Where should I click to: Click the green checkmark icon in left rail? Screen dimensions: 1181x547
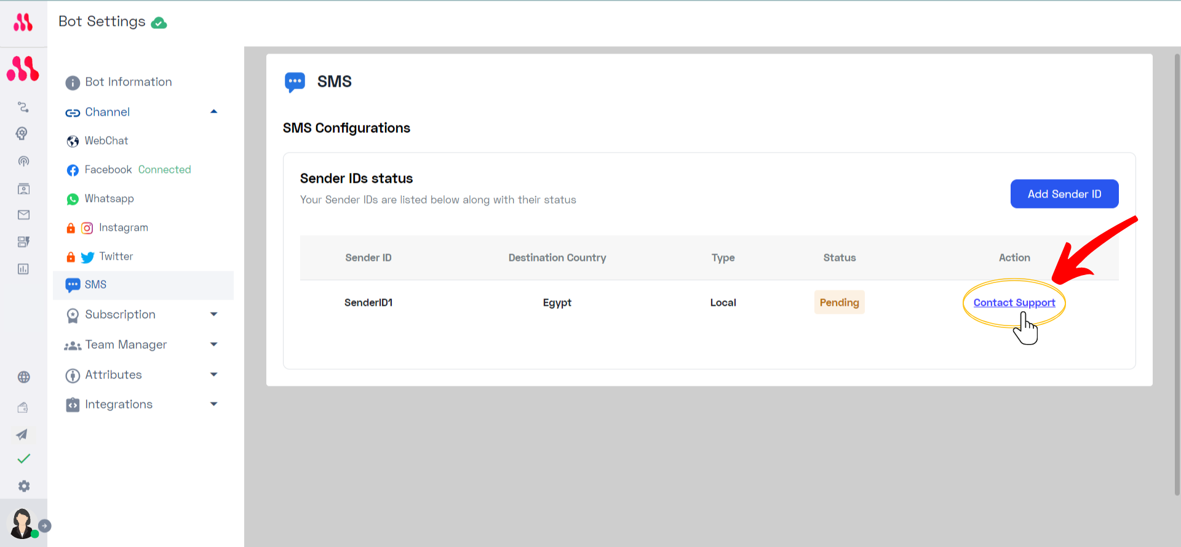tap(23, 458)
